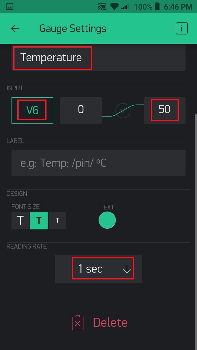Select the medium font size option
This screenshot has width=197, height=350.
point(39,220)
